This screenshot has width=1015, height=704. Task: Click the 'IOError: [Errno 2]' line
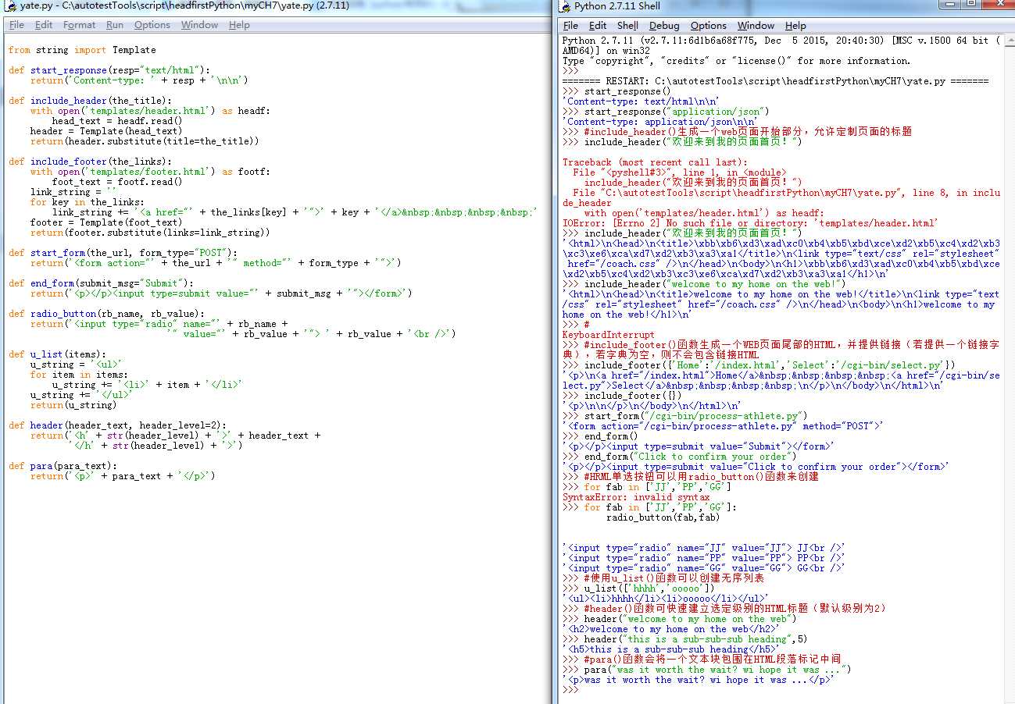point(750,223)
